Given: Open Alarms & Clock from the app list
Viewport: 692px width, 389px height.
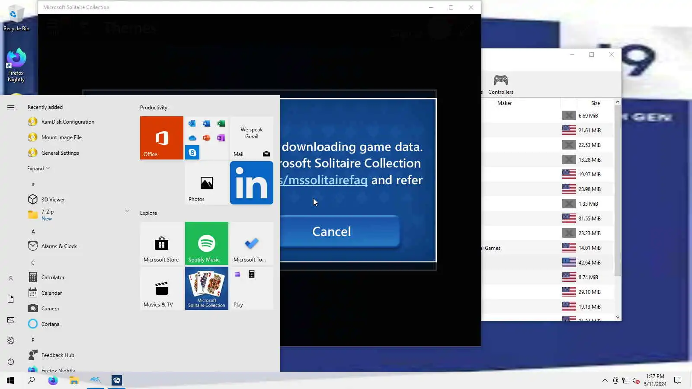Looking at the screenshot, I should (78, 246).
